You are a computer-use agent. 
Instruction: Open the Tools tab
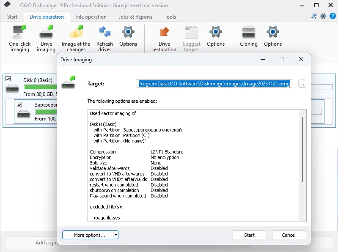point(170,17)
